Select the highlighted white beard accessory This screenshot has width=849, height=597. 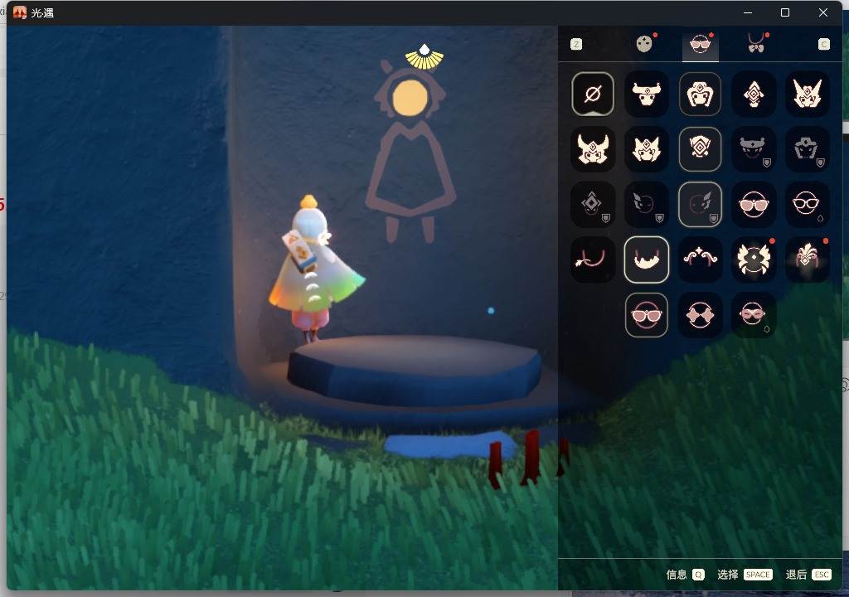pyautogui.click(x=646, y=259)
